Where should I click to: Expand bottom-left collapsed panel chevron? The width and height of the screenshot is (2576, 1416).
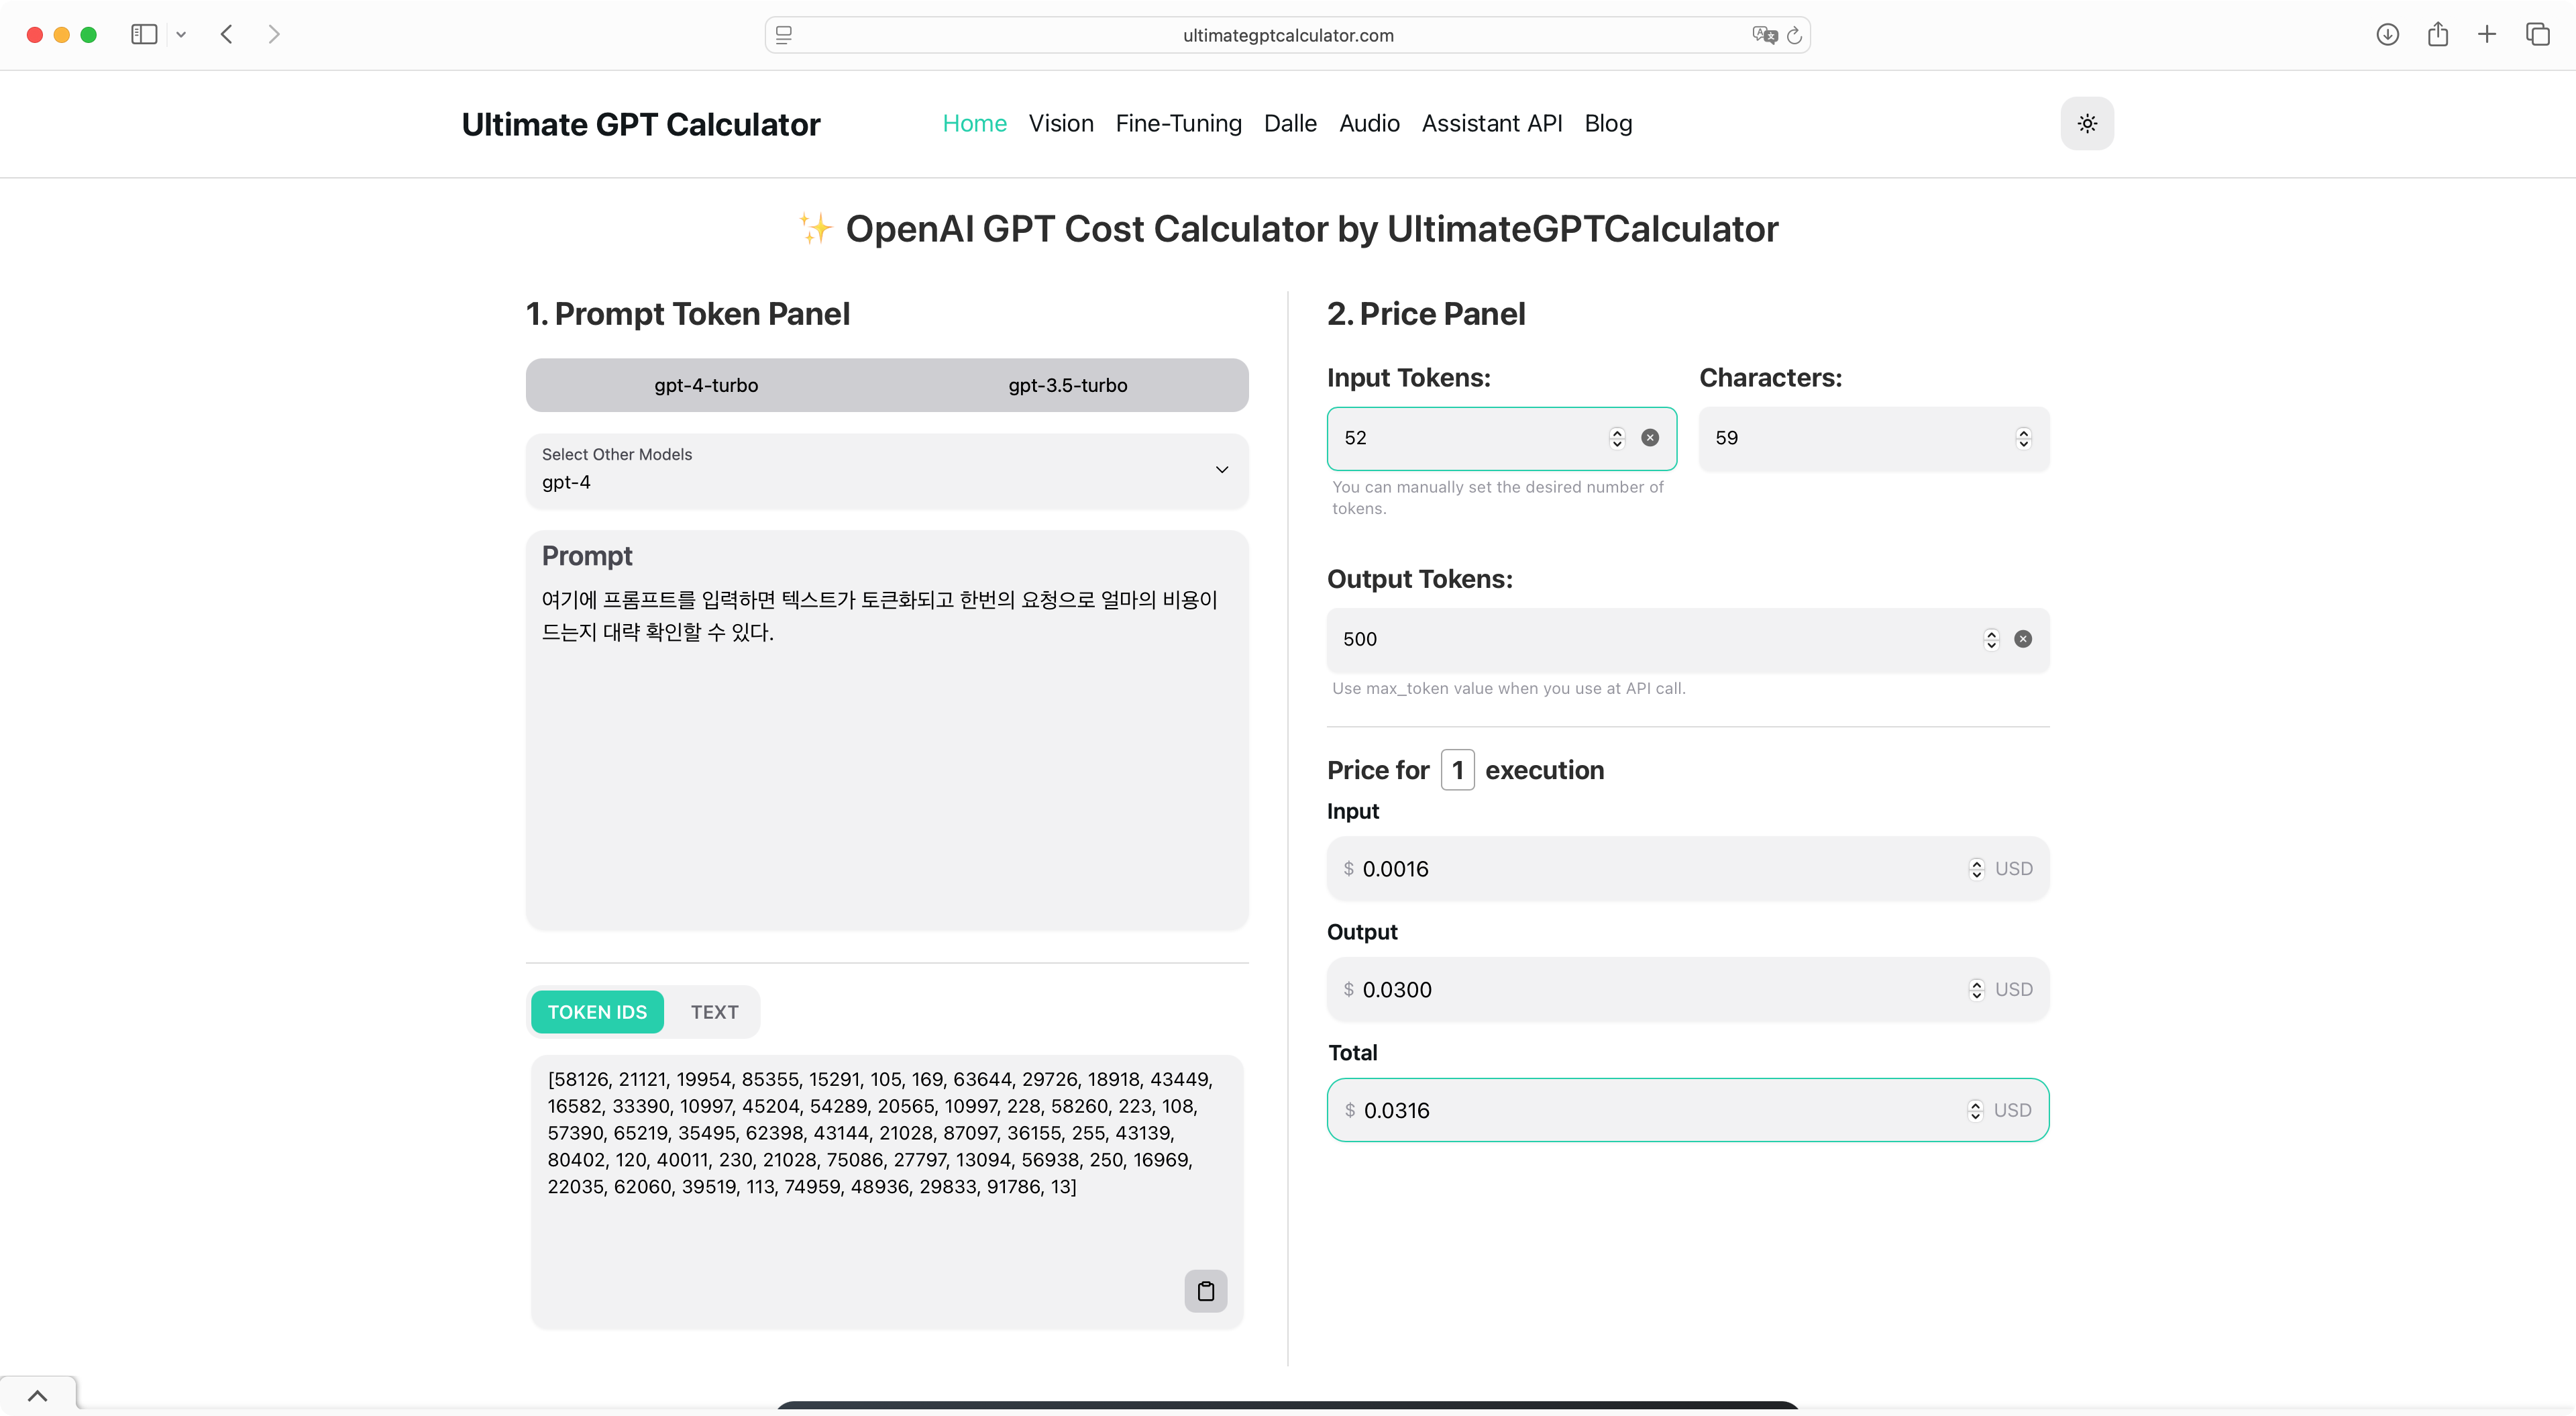(x=37, y=1395)
